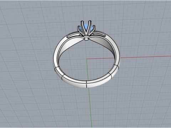
Task: Click the small round bead below the prongs
Action: (87, 38)
